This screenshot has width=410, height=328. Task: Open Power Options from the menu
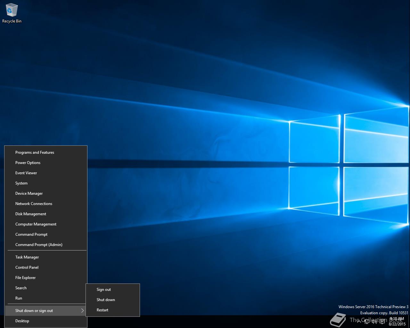45,163
